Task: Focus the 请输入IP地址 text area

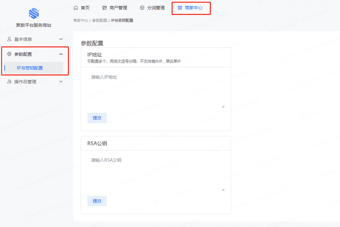Action: 156,90
